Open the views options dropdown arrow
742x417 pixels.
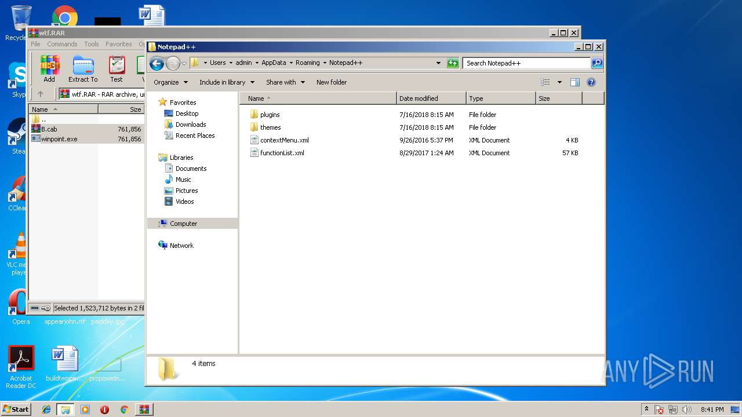pyautogui.click(x=559, y=82)
